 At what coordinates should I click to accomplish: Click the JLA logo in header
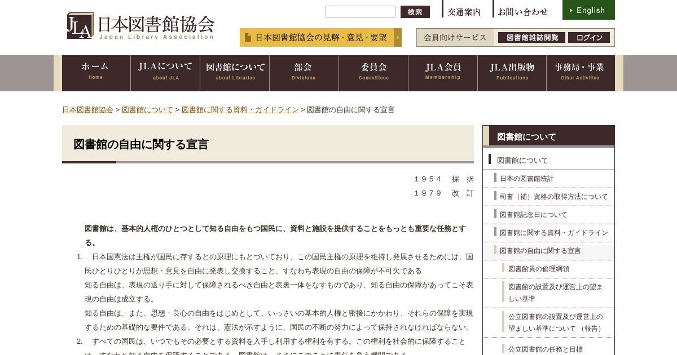140,26
